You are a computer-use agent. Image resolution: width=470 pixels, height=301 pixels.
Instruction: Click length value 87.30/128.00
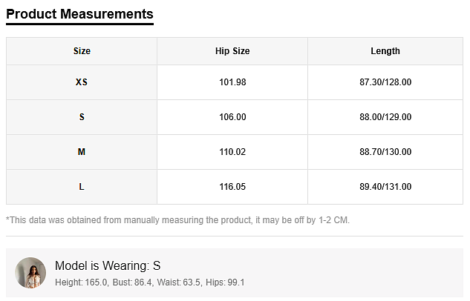point(385,82)
